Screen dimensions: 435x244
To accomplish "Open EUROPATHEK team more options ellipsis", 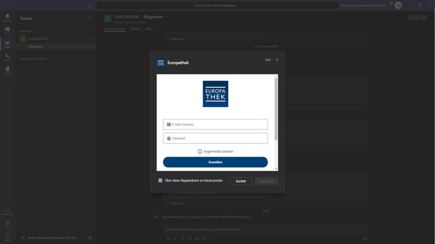I will [90, 39].
